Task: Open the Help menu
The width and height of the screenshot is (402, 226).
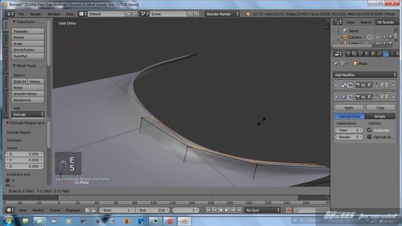Action: (70, 14)
